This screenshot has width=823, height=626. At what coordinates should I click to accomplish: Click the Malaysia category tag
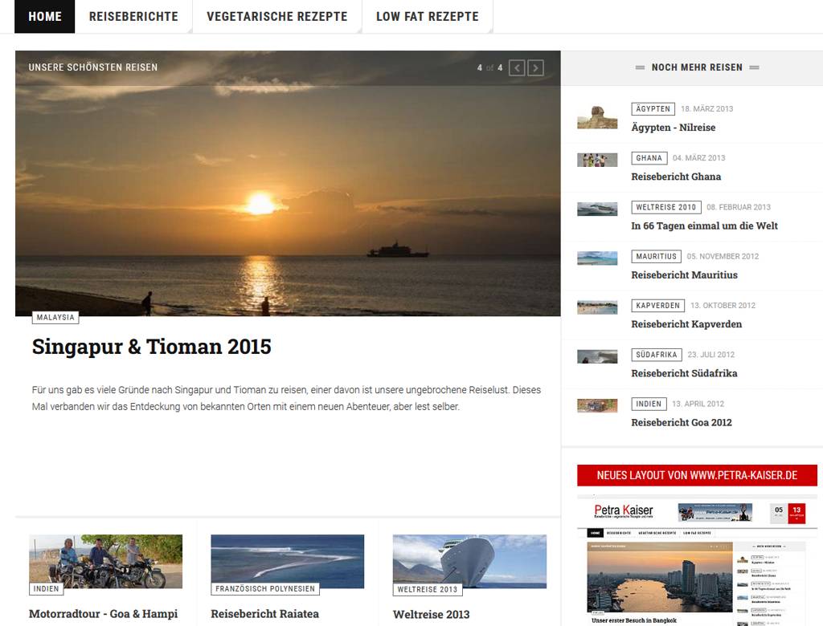[55, 317]
